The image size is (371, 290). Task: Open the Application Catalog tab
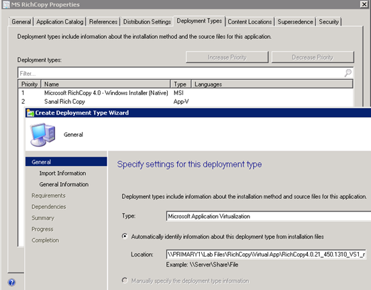click(x=60, y=21)
